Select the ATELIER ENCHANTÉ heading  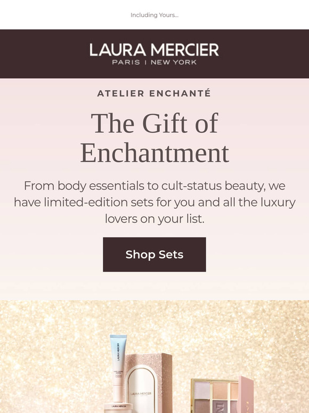tap(154, 93)
